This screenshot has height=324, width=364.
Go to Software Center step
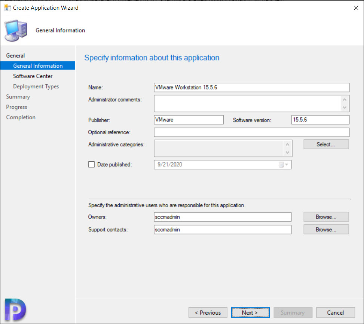tap(33, 76)
